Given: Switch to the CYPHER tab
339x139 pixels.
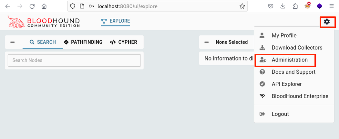Looking at the screenshot, I should point(123,42).
